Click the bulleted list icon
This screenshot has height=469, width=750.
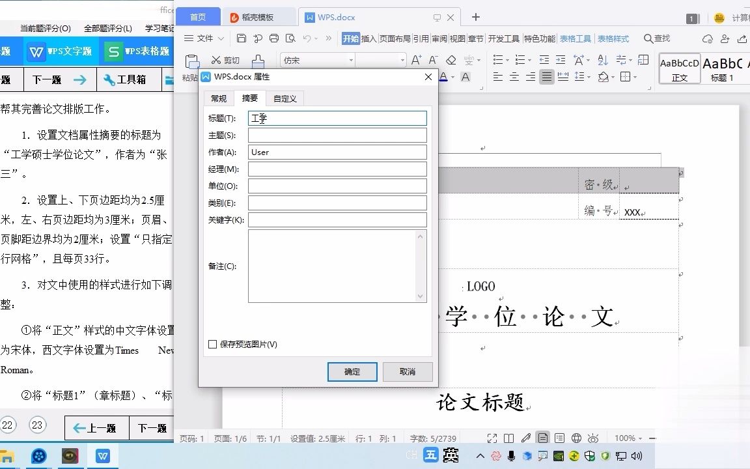(x=498, y=60)
